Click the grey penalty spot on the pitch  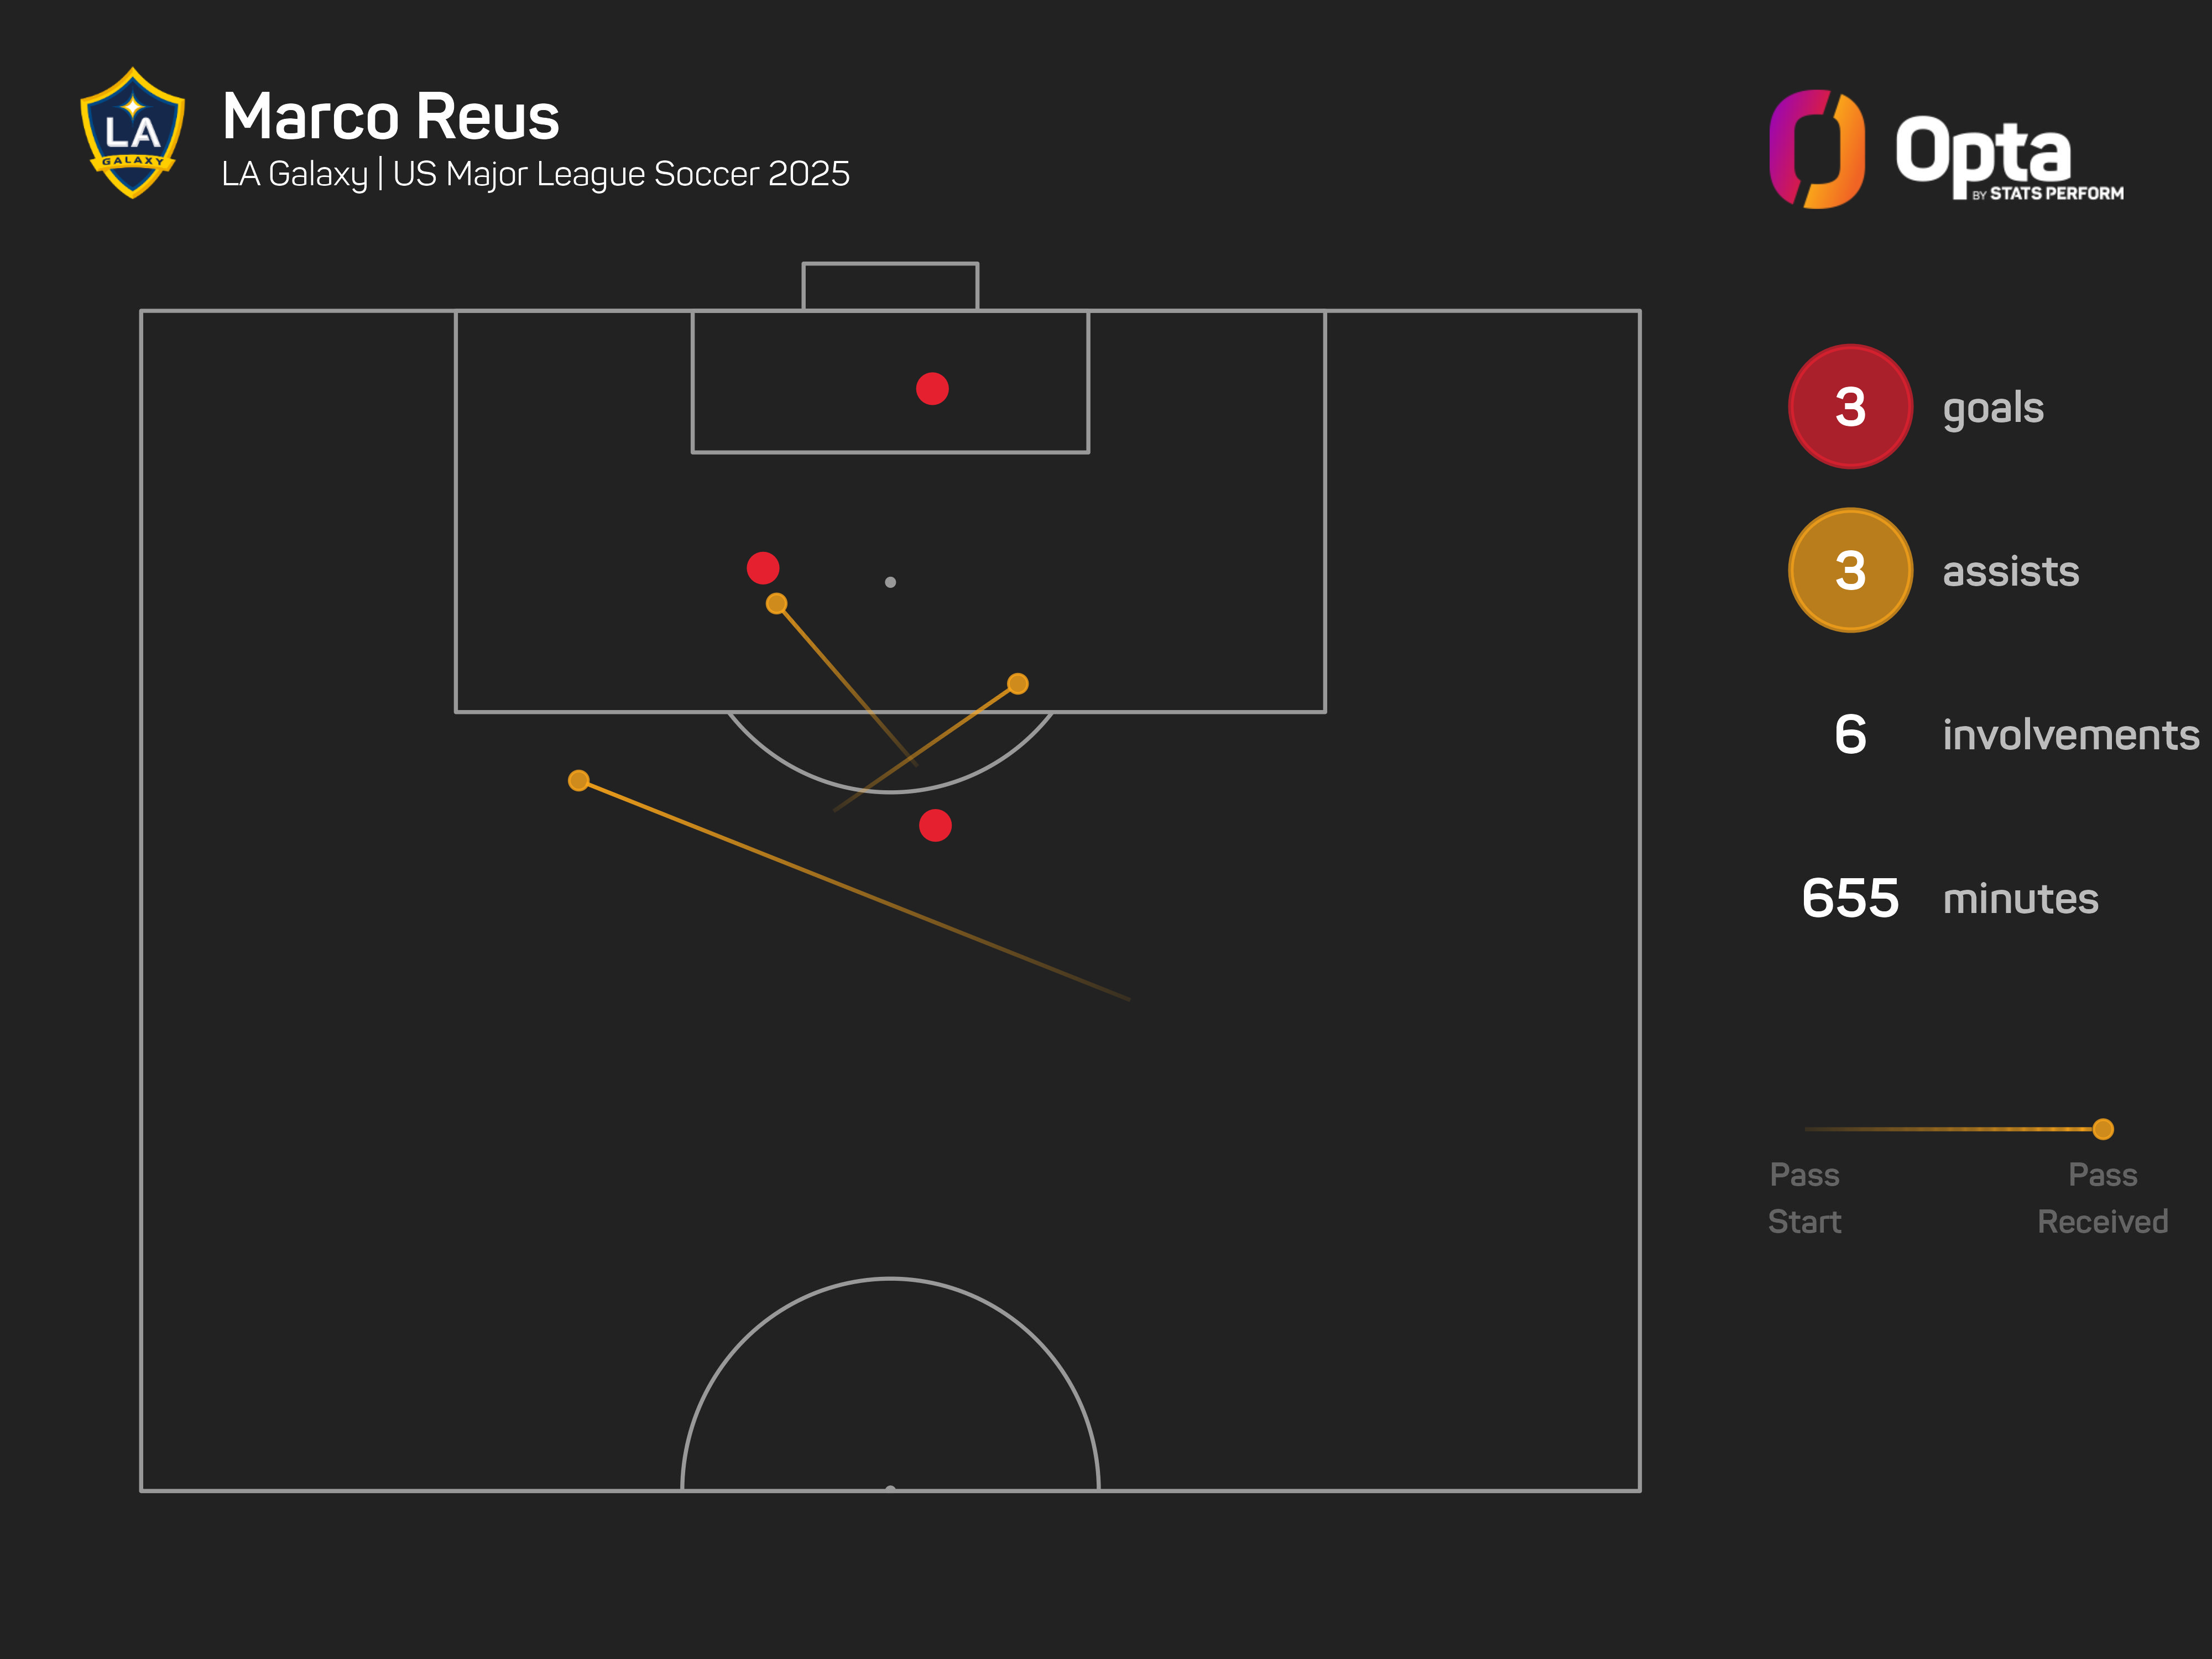pyautogui.click(x=890, y=582)
